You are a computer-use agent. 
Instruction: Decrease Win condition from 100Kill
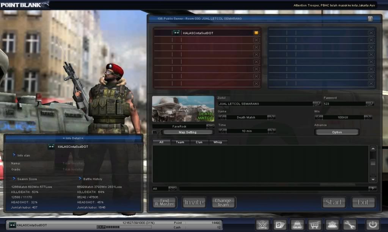pyautogui.click(x=319, y=117)
